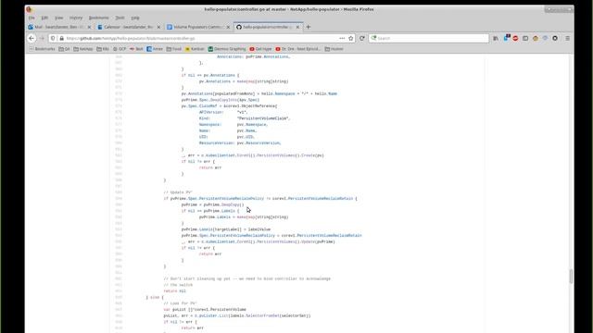The image size is (593, 333).
Task: Click the red ad blocker extension icon
Action: coord(515,38)
